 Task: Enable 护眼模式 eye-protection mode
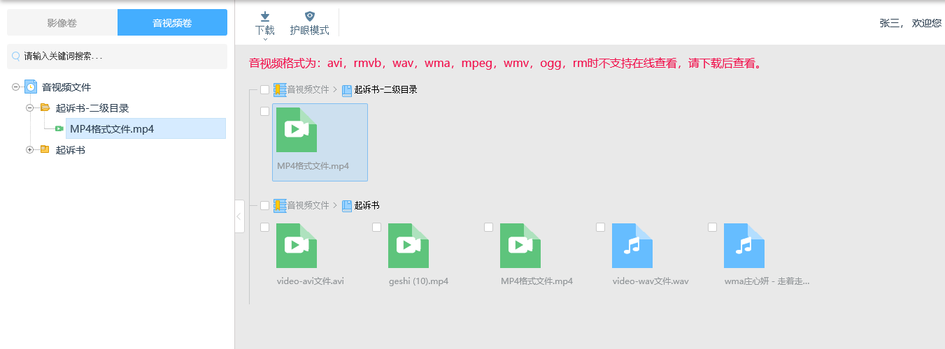(x=310, y=23)
